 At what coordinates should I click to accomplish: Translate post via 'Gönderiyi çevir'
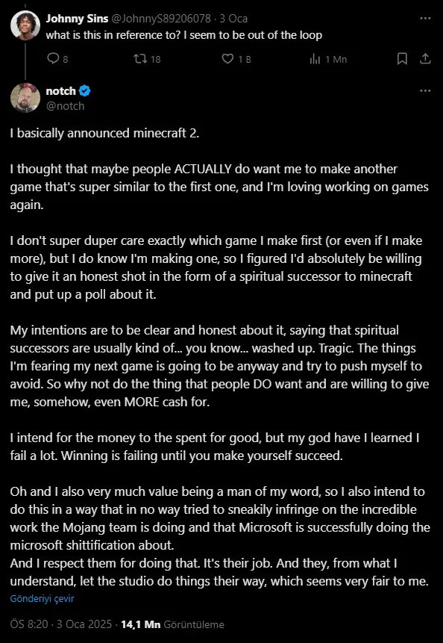pyautogui.click(x=43, y=599)
